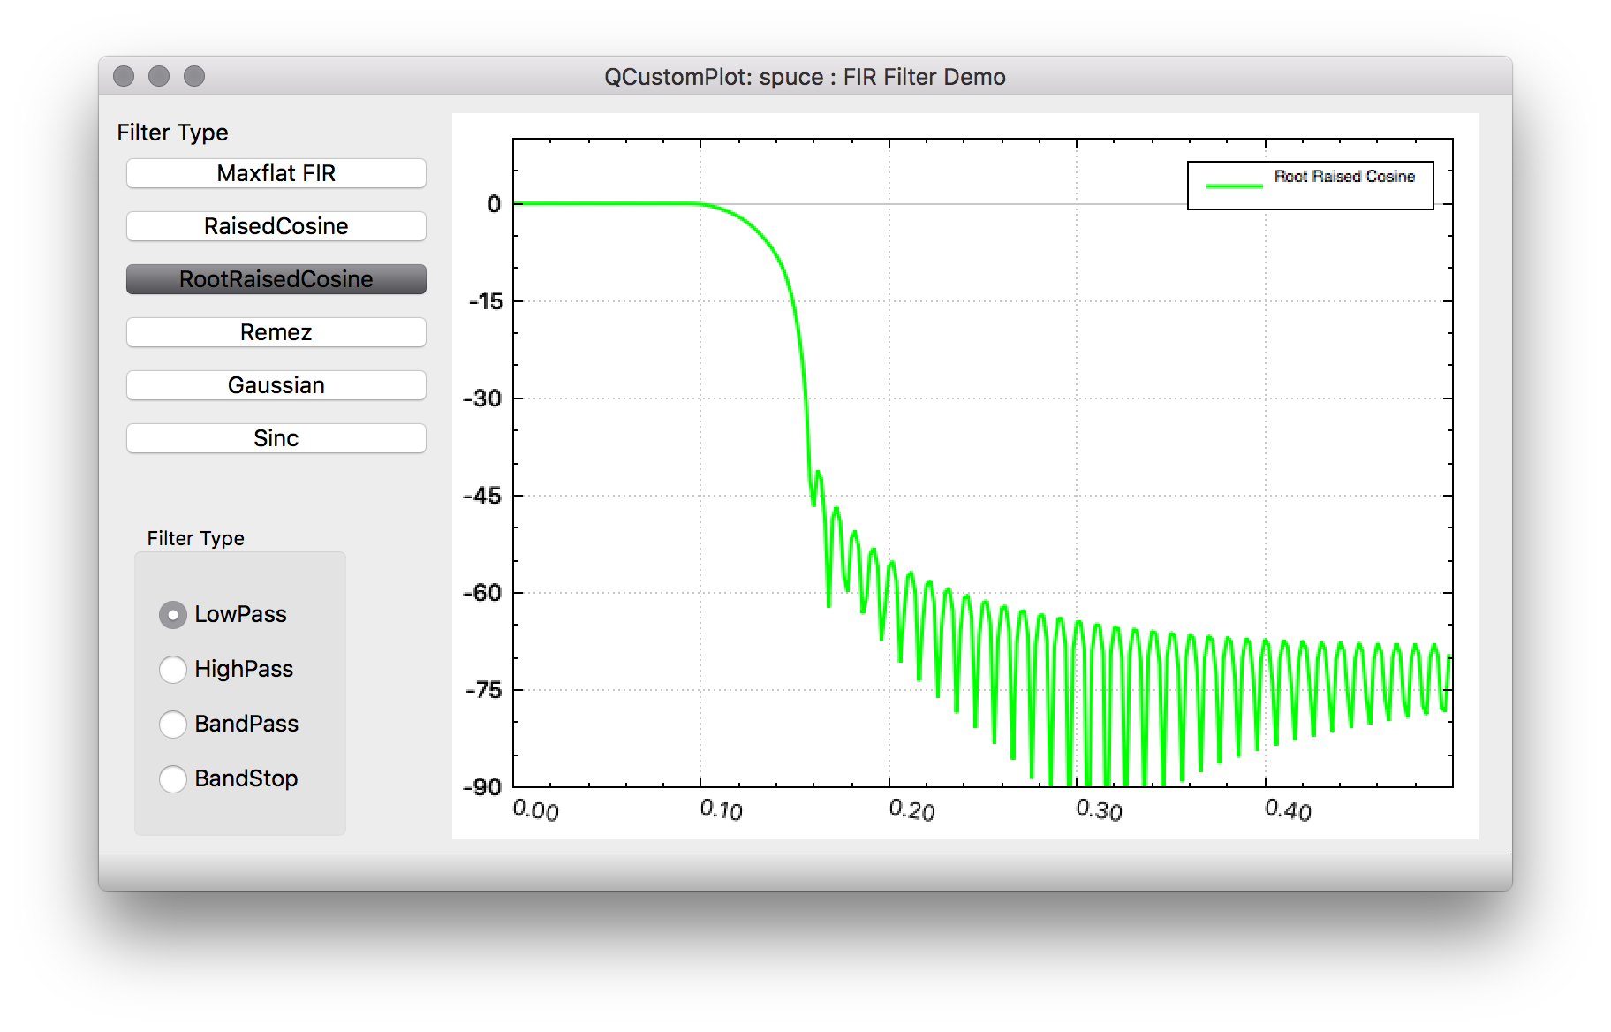Toggle the BandStop radio button

(173, 779)
